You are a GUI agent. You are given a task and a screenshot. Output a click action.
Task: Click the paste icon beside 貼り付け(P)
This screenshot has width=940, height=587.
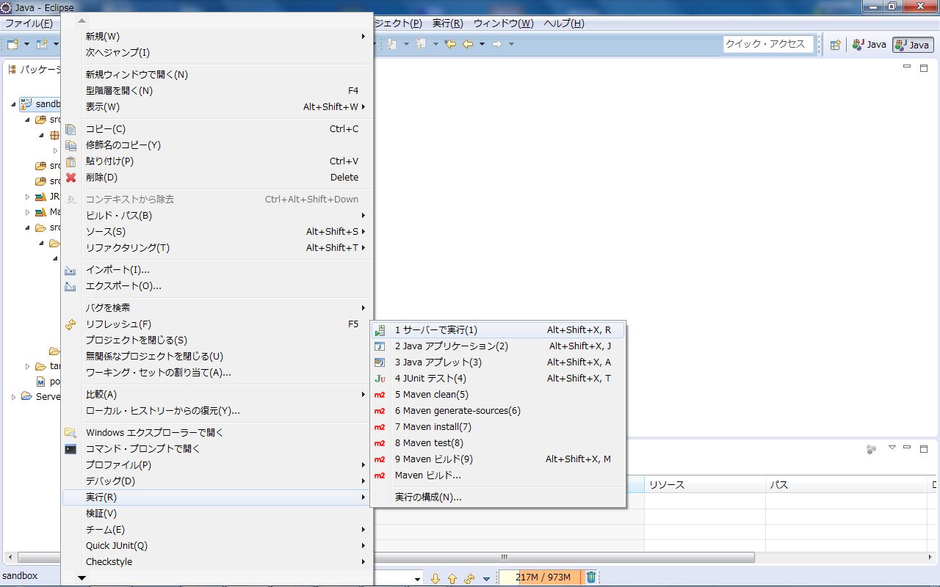pos(70,161)
